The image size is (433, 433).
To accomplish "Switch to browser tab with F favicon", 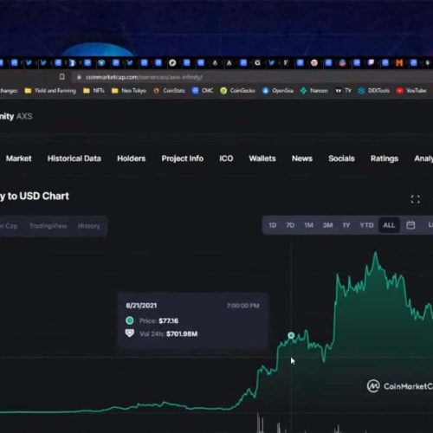I will point(286,62).
